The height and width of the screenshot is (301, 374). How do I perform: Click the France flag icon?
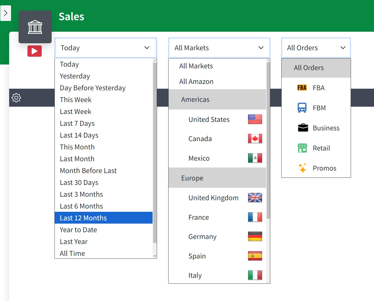point(255,217)
